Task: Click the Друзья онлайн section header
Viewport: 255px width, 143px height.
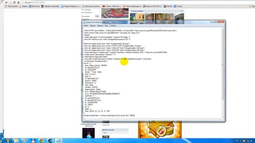Action: coord(115,130)
